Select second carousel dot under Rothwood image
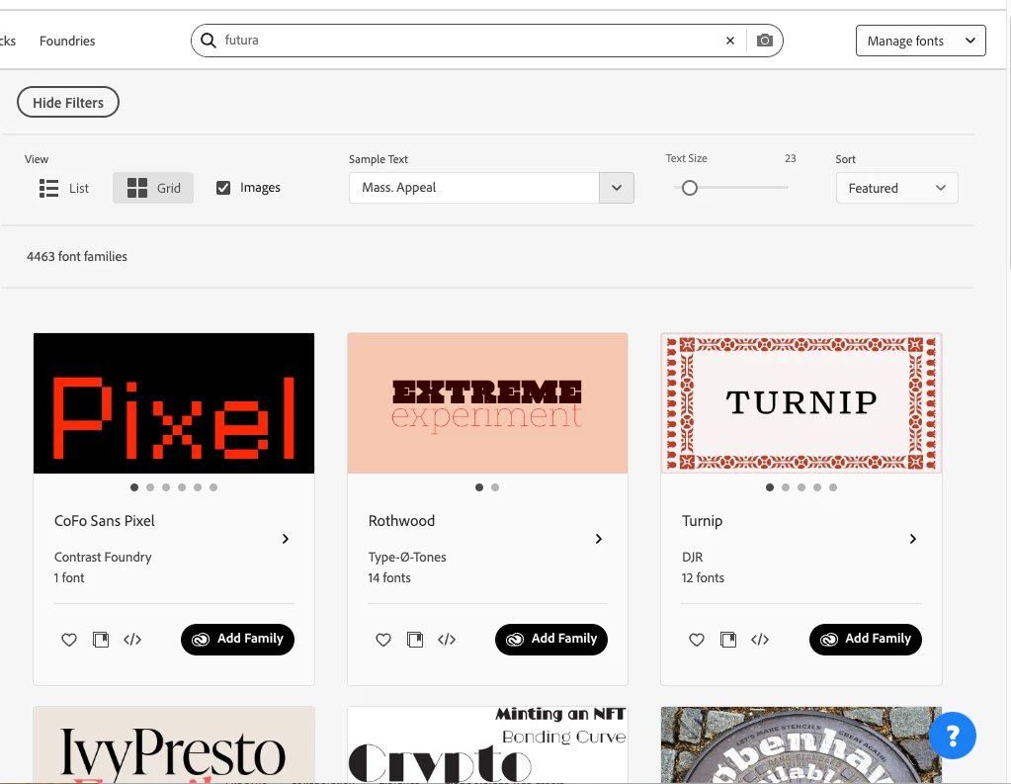Viewport: 1011px width, 784px height. point(495,487)
